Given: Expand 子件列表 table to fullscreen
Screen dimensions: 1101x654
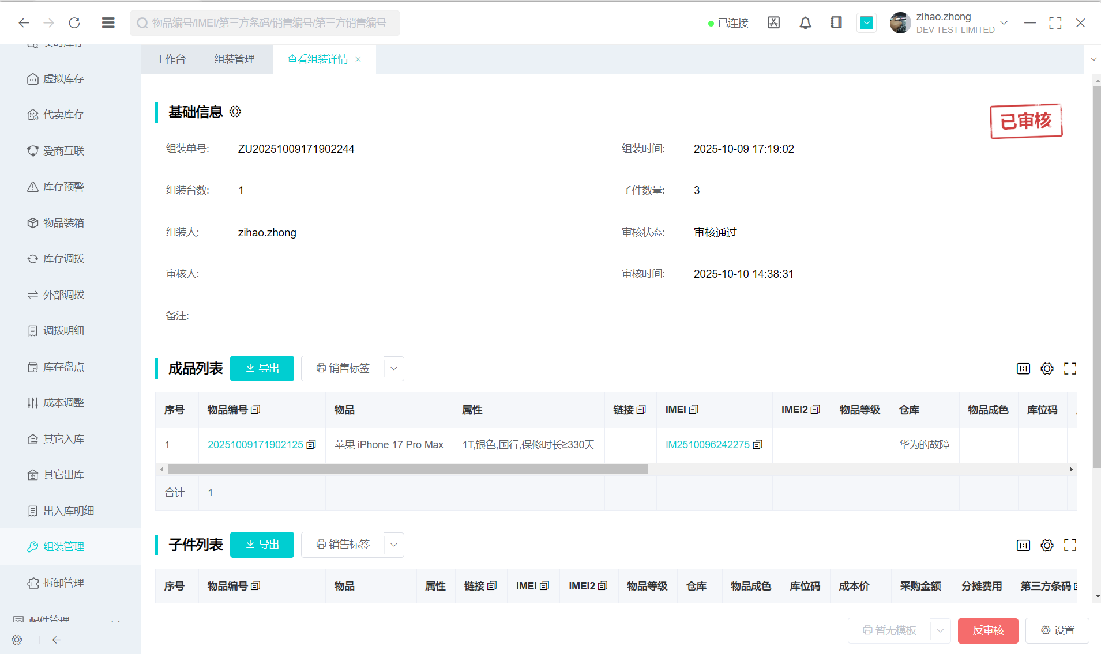Looking at the screenshot, I should pyautogui.click(x=1070, y=545).
